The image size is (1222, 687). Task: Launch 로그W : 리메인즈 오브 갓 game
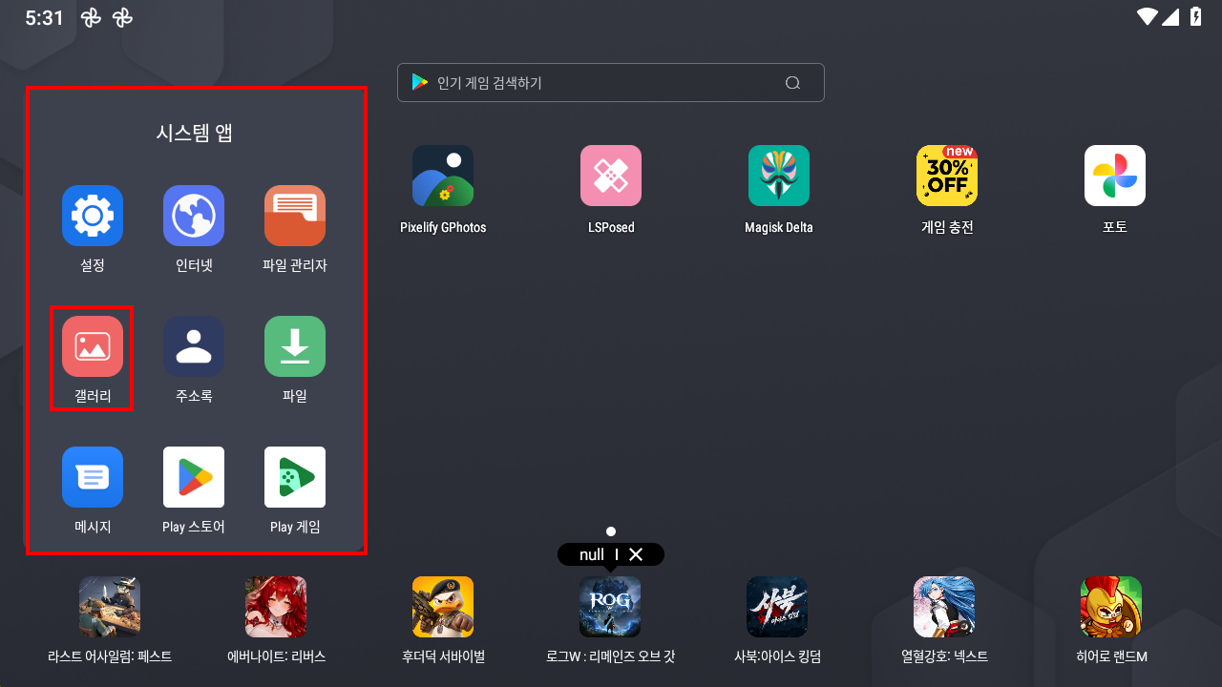610,607
